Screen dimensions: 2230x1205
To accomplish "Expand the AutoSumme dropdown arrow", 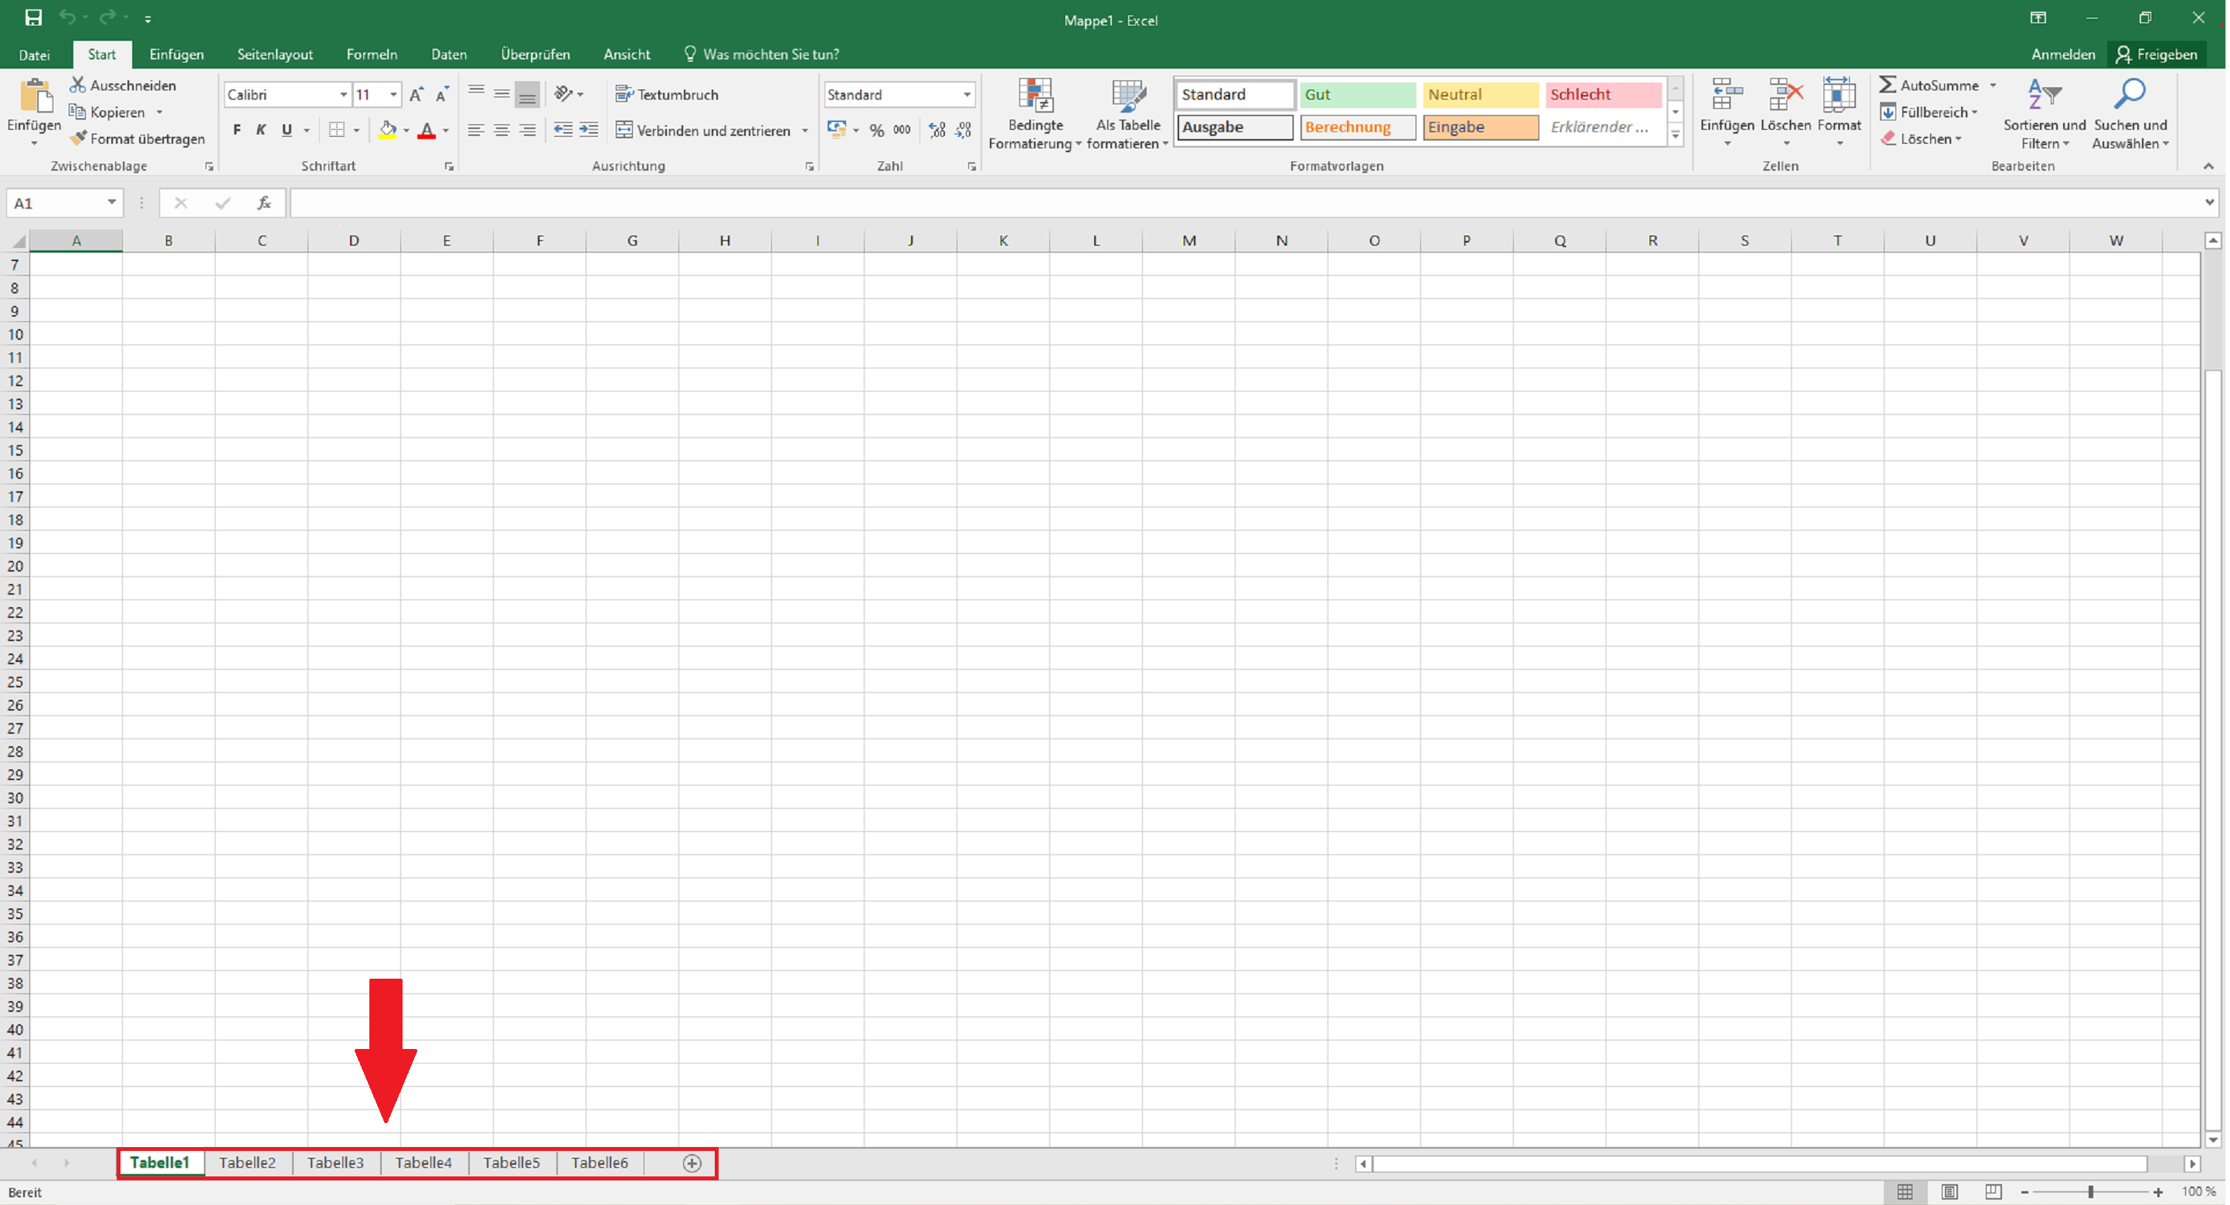I will tap(1993, 85).
